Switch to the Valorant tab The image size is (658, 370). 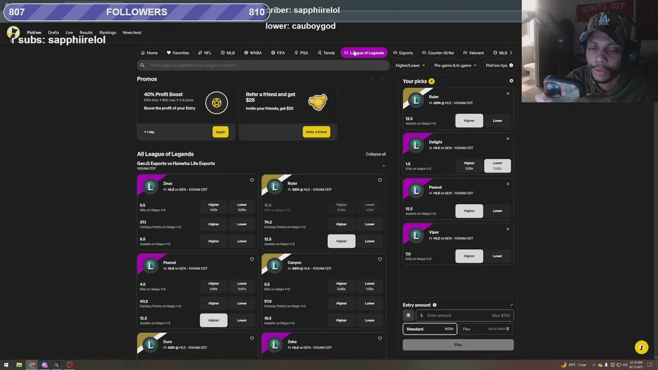click(x=473, y=53)
